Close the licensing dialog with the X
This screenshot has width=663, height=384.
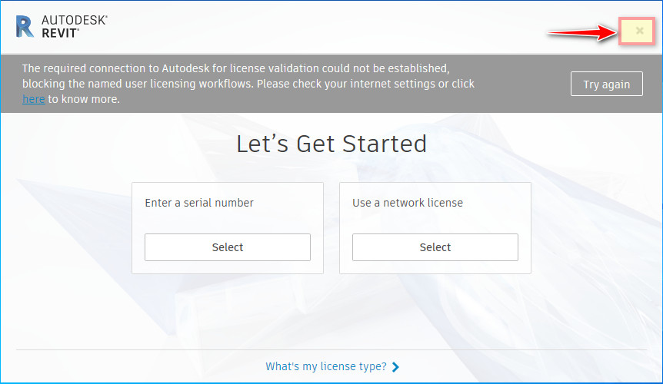(x=639, y=31)
